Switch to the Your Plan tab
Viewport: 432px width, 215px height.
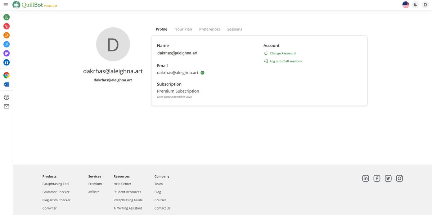pyautogui.click(x=184, y=29)
